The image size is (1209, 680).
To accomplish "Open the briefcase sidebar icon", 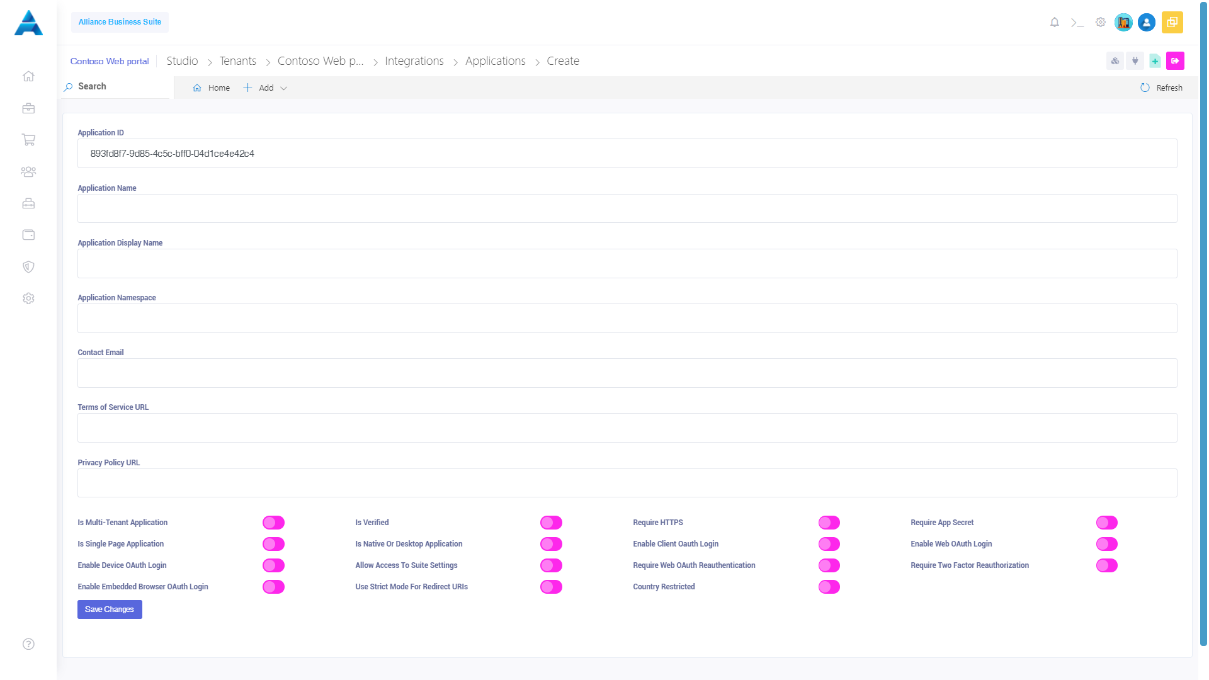I will [28, 108].
